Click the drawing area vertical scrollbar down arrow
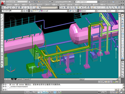This screenshot has width=125, height=94. (x=119, y=77)
